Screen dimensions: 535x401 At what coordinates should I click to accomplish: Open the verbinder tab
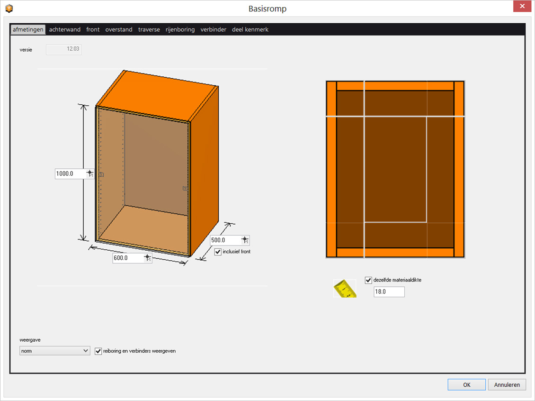tap(213, 29)
